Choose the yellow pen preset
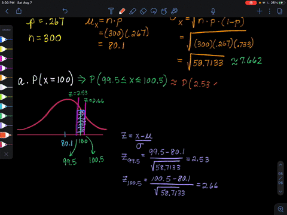The height and width of the screenshot is (215, 287). (x=6, y=49)
